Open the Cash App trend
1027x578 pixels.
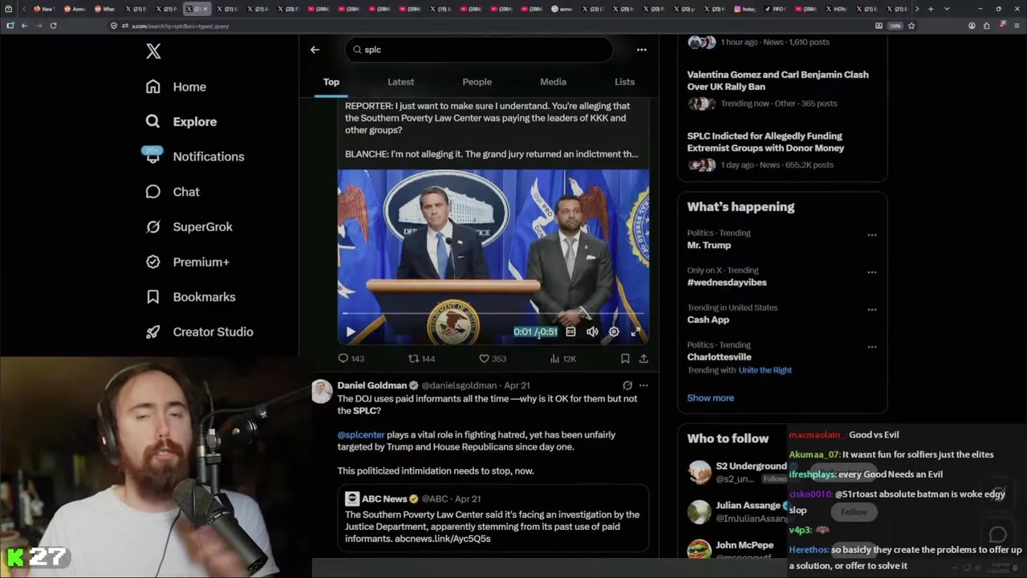(x=708, y=320)
